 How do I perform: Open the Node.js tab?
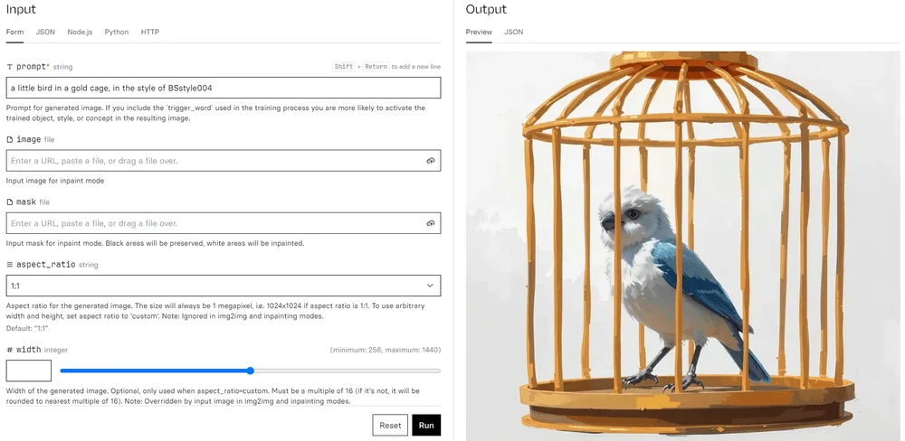[x=80, y=32]
